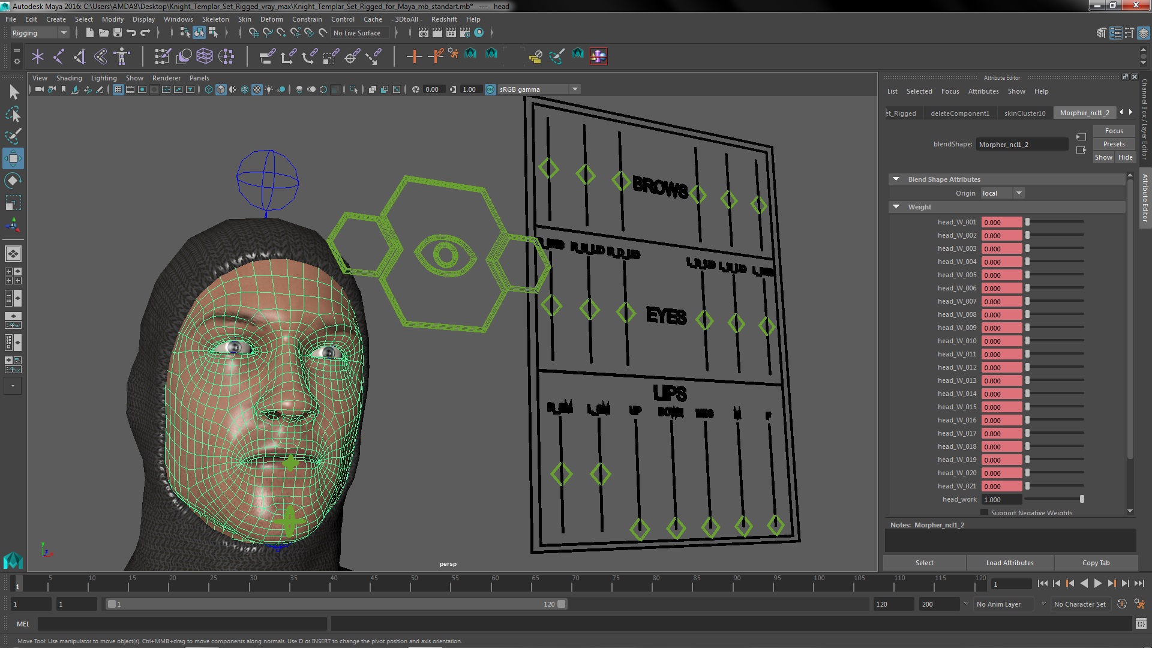The image size is (1152, 648).
Task: Activate the Rotate tool
Action: 13,181
